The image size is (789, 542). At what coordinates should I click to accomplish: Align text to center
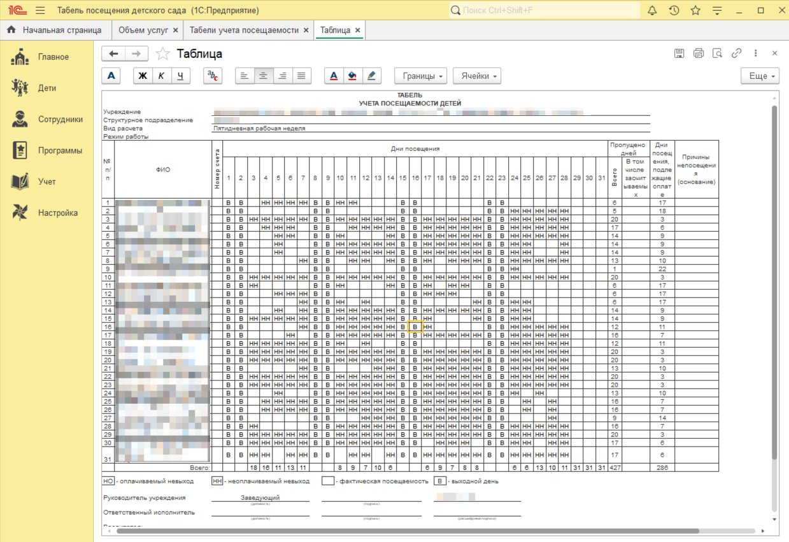point(262,76)
